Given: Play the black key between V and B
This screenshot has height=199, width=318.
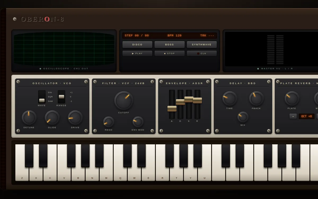Looking at the screenshot, I should (71, 156).
